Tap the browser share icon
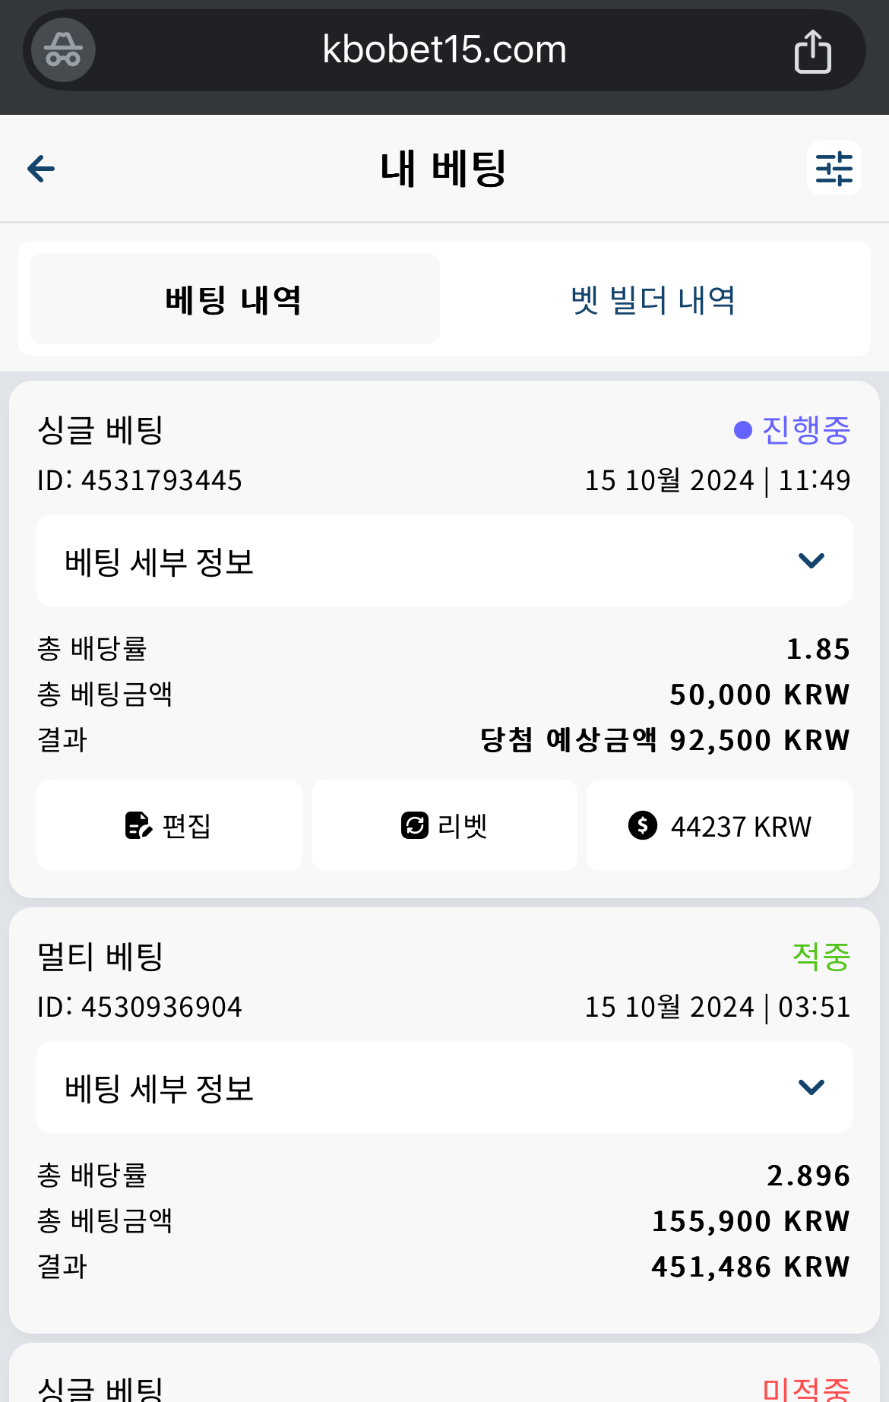The width and height of the screenshot is (889, 1402). click(812, 51)
